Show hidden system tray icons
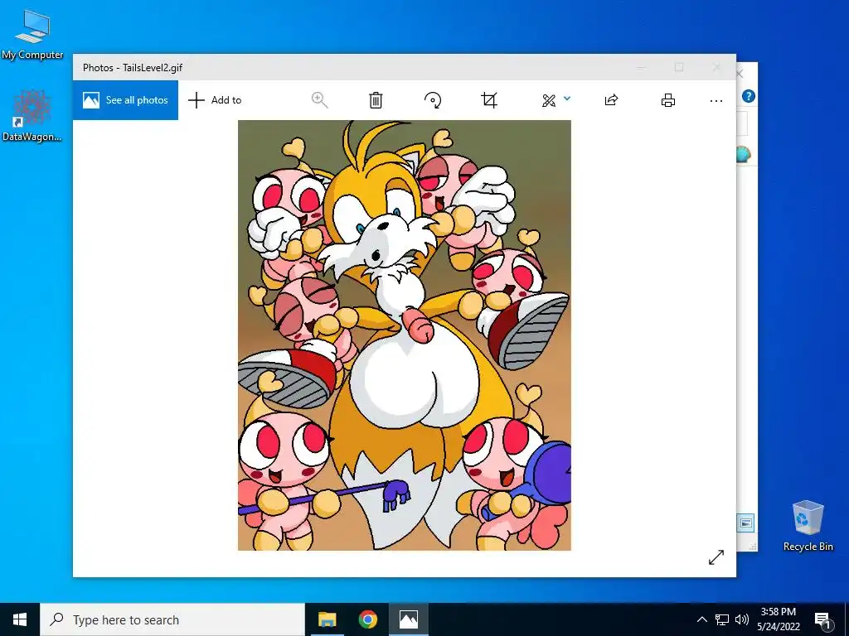Screen dimensions: 849x636 [x=701, y=619]
